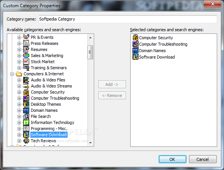224x170 pixels.
Task: Click the Add -> button
Action: point(112,84)
